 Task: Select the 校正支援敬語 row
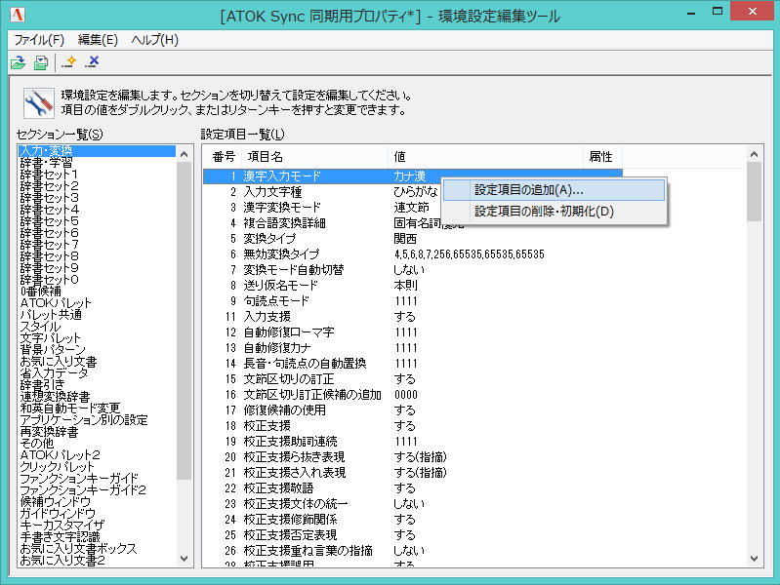[412, 488]
